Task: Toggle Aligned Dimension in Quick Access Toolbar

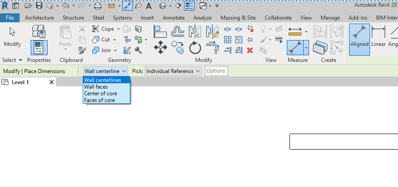Action: (x=128, y=6)
